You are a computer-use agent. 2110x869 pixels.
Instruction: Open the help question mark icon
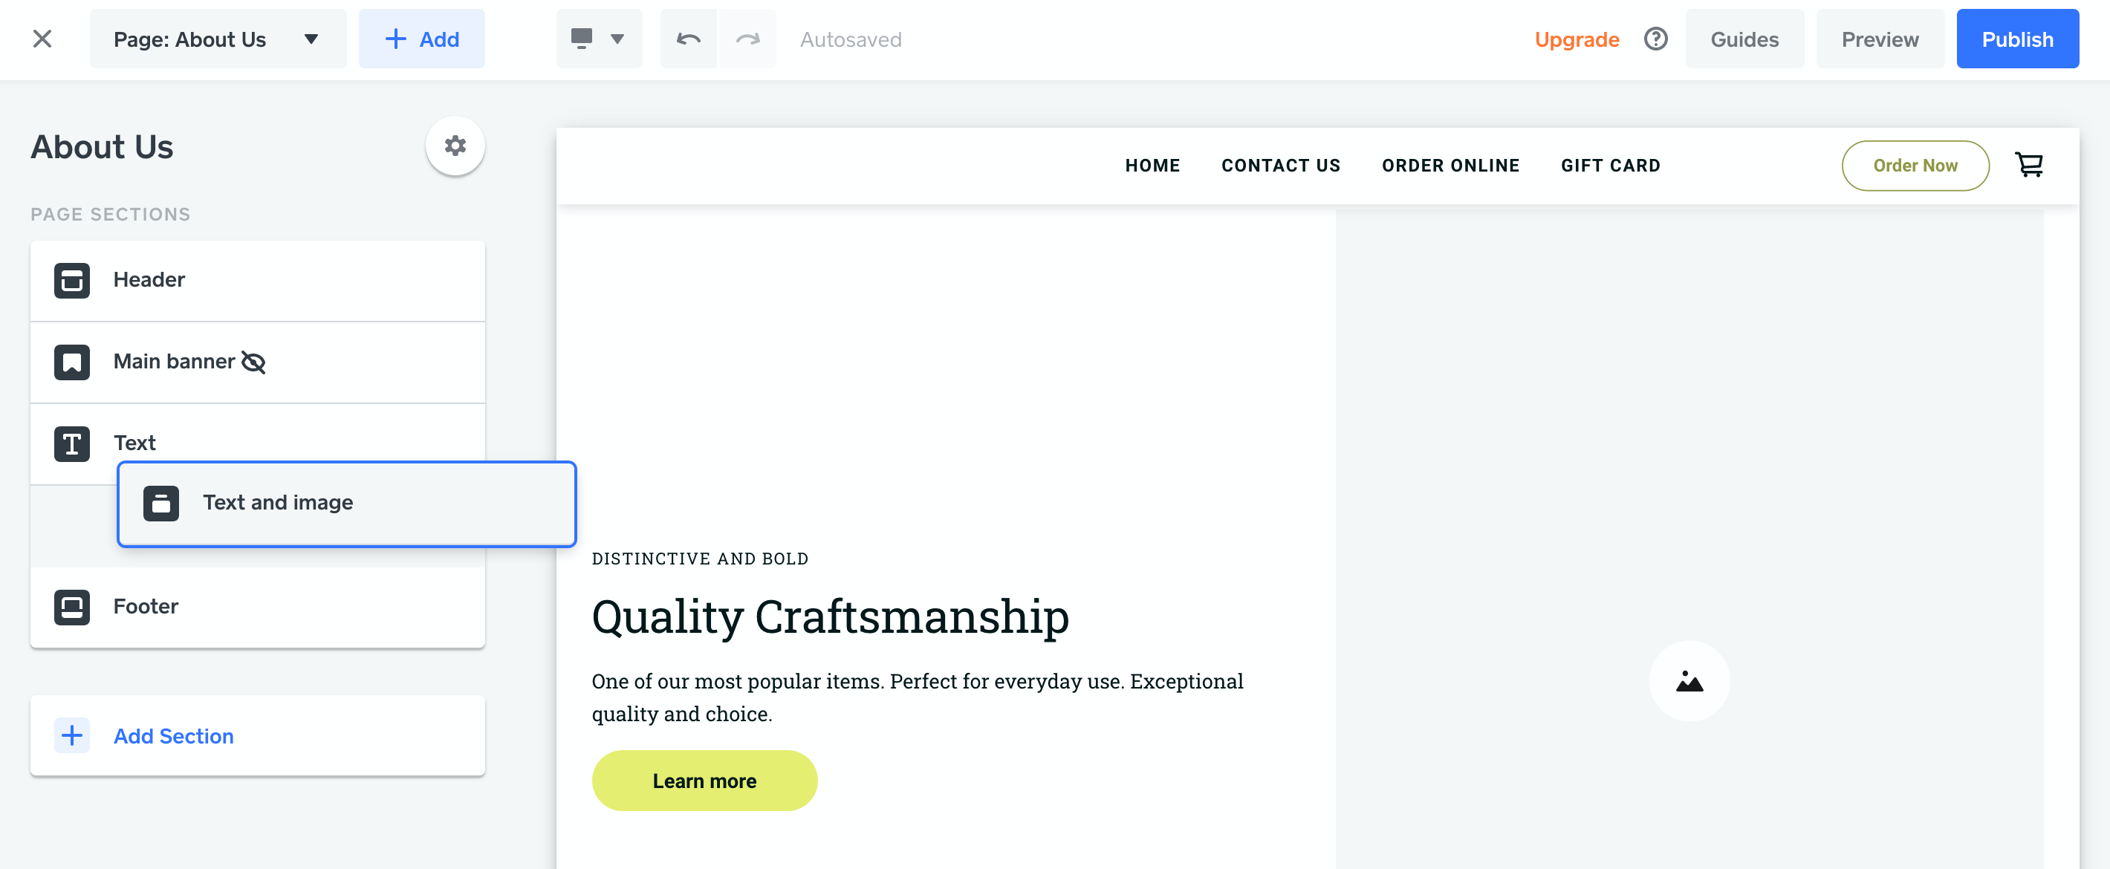coord(1655,39)
